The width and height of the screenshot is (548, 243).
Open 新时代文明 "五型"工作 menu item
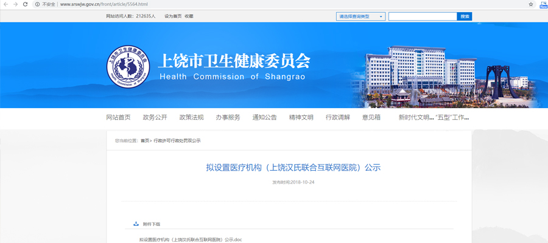click(434, 117)
